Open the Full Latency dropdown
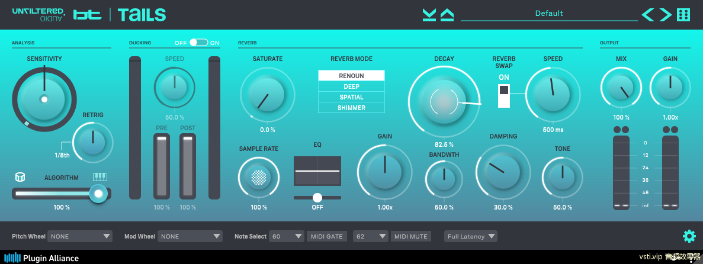The height and width of the screenshot is (264, 703). 471,236
